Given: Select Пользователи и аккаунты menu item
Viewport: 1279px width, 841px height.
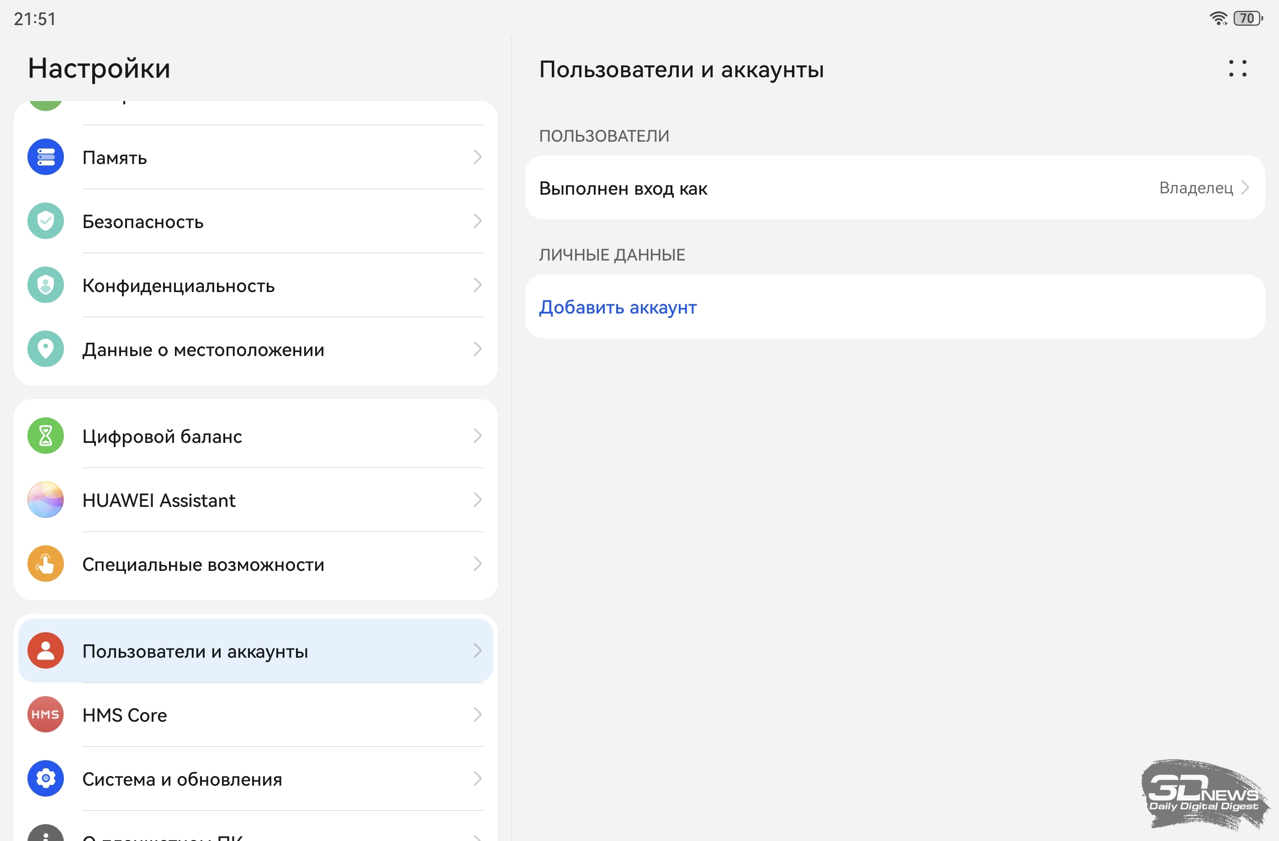Looking at the screenshot, I should [x=195, y=651].
